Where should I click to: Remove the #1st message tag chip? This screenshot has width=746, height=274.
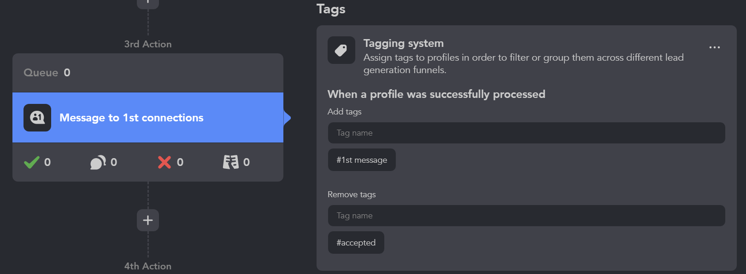click(362, 160)
